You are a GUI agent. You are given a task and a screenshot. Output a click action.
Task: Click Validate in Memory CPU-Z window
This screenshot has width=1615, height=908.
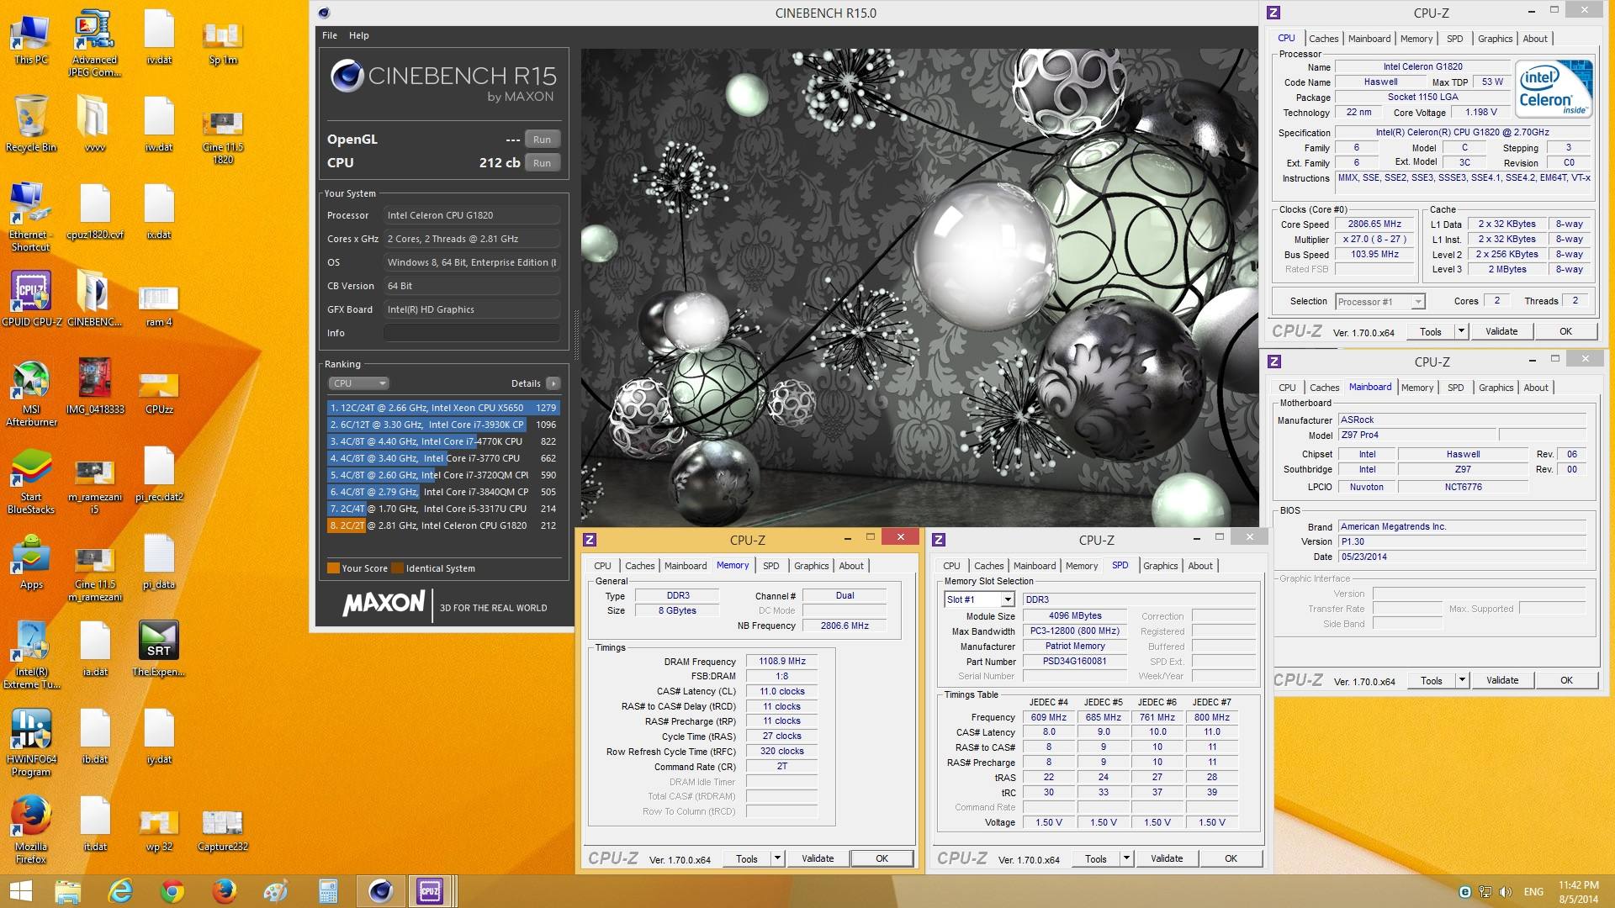818,858
